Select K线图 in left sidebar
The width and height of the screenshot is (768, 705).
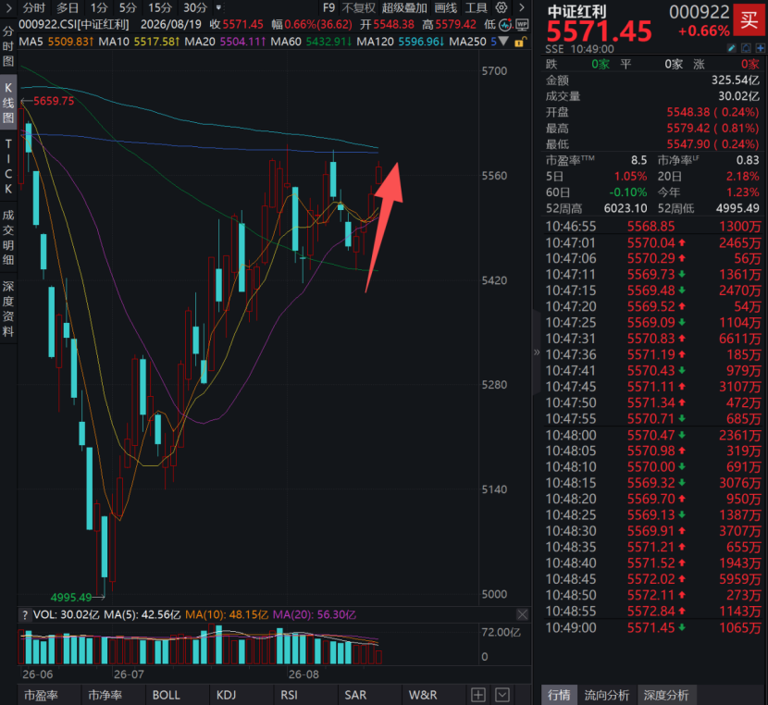(8, 103)
